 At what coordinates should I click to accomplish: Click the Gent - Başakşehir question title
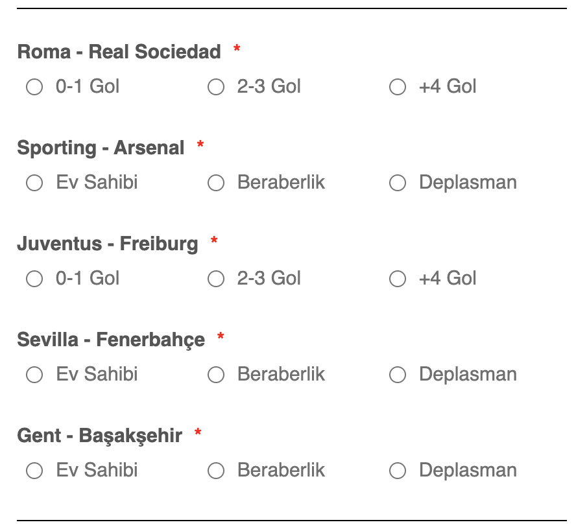click(x=99, y=436)
